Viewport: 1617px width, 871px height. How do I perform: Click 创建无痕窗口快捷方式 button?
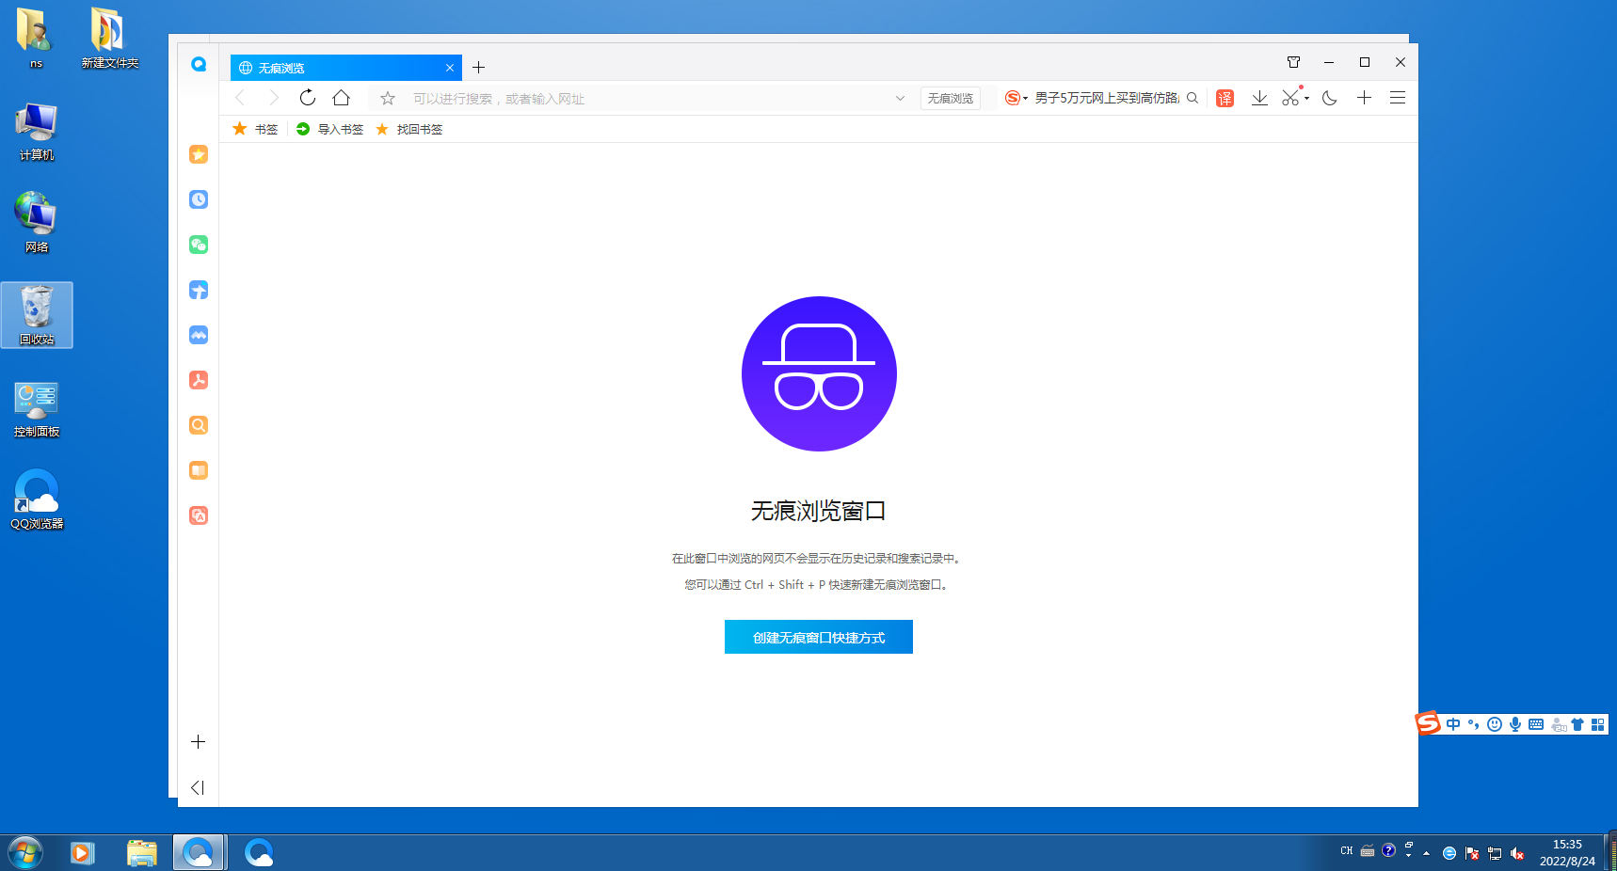pyautogui.click(x=819, y=637)
